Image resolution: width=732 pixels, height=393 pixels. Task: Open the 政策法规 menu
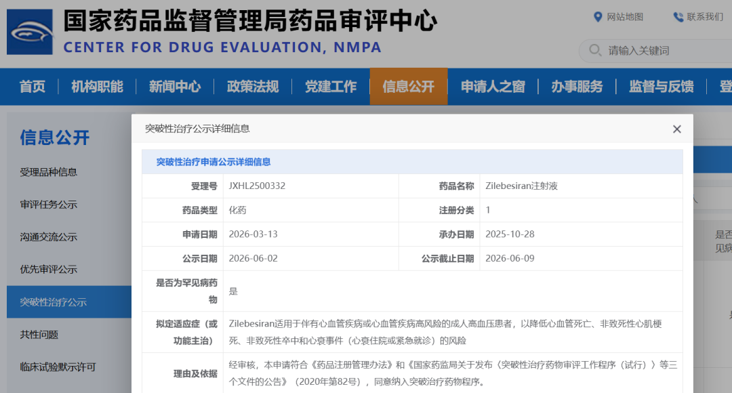point(253,86)
